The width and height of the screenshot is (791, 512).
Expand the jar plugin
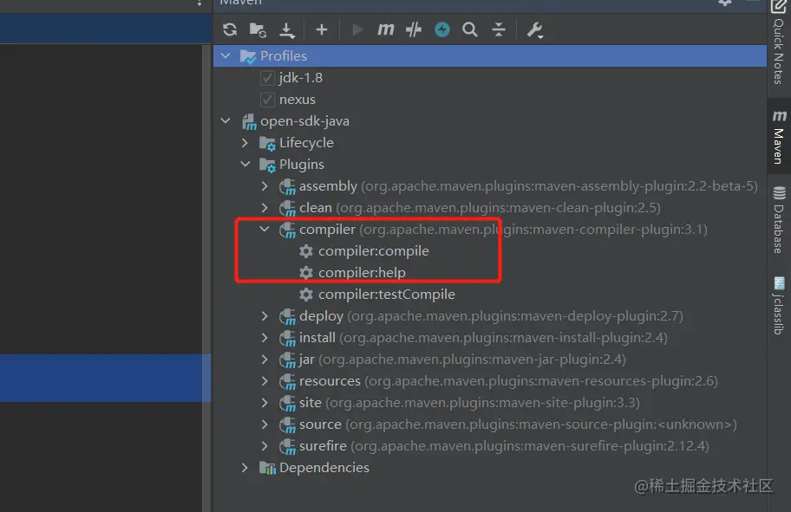click(x=265, y=360)
